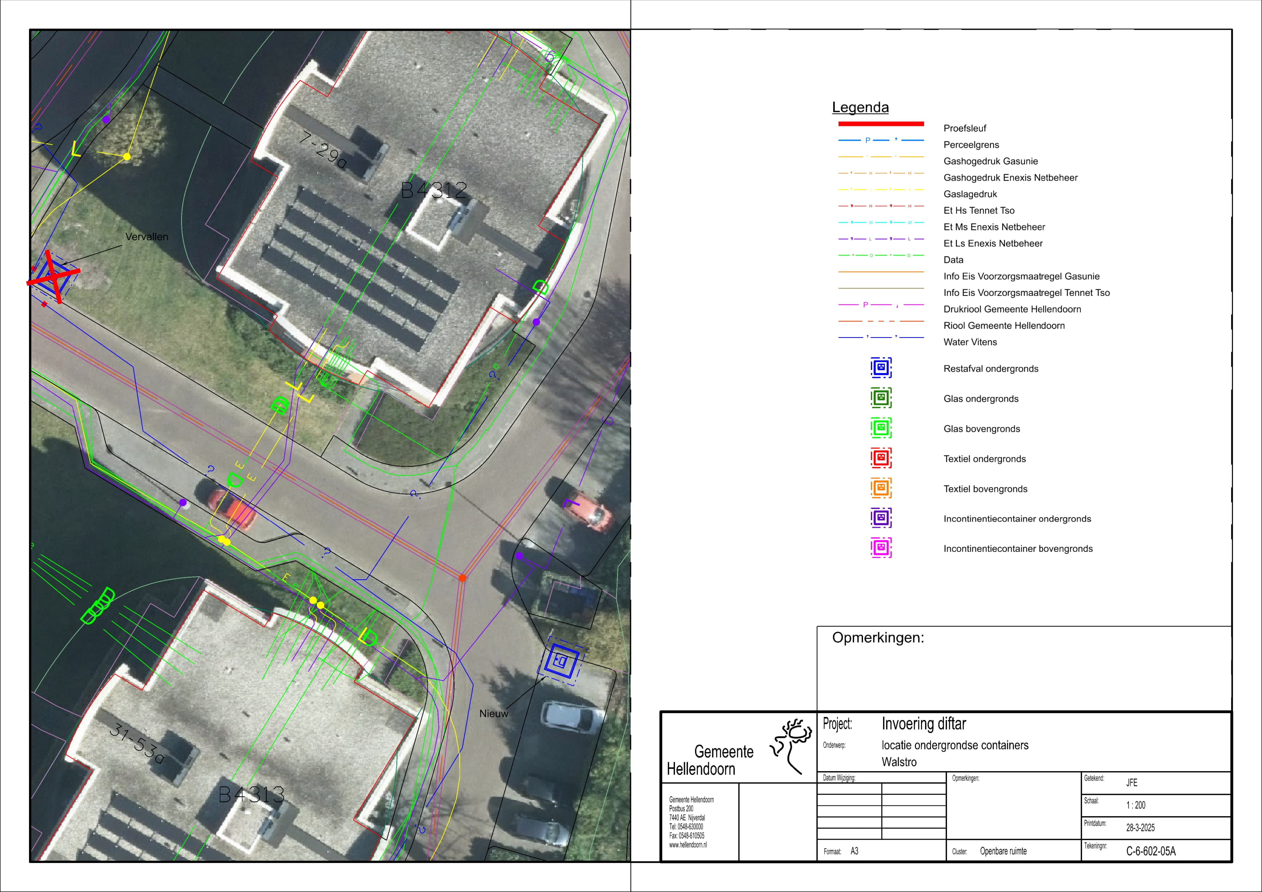
Task: Click the dark green Glas ondergronds icon
Action: 881,398
